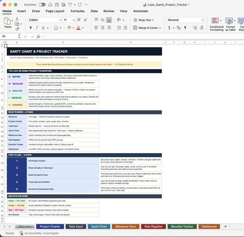Screen dimensions: 244x237
Task: Toggle bottom align button
Action: [x=109, y=20]
